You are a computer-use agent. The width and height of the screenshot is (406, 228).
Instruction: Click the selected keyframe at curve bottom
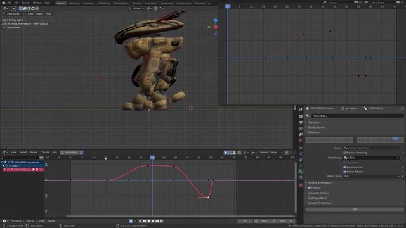coord(209,198)
